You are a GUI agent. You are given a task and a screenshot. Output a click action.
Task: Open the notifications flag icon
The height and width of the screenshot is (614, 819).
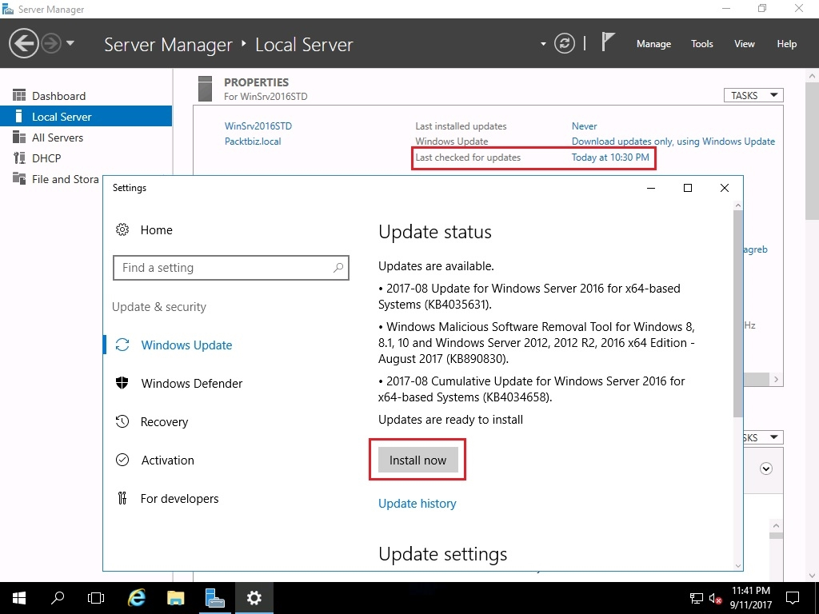coord(608,43)
